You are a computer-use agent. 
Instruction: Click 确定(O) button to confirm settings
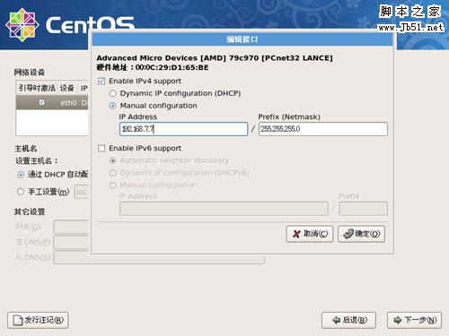[x=361, y=234]
